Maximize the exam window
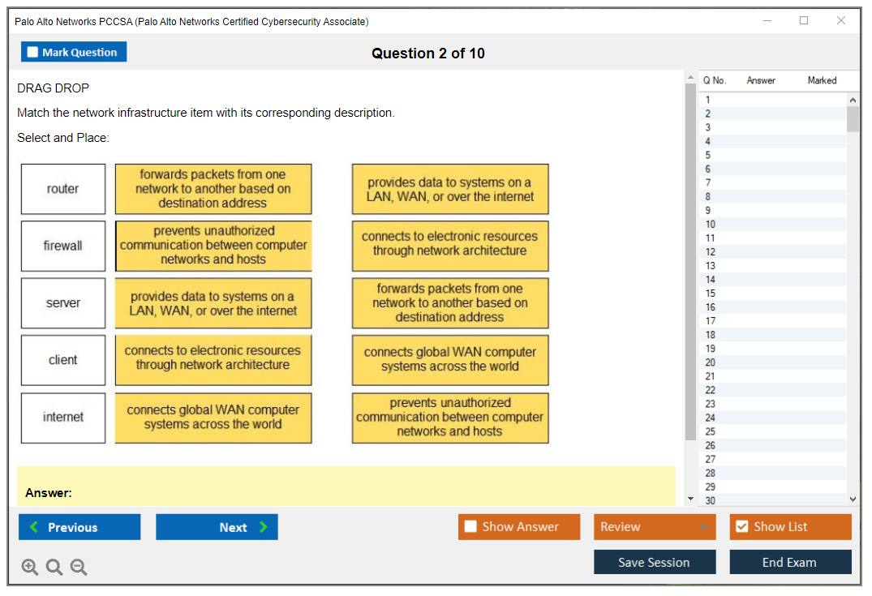The width and height of the screenshot is (872, 596). [804, 21]
